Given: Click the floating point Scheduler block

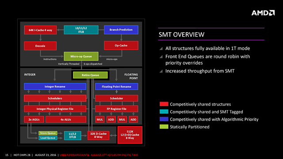Looking at the screenshot, I should (x=116, y=98).
